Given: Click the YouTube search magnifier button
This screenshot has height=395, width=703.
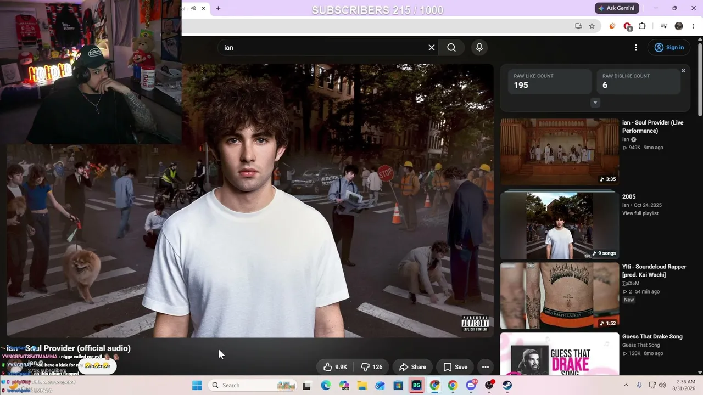Looking at the screenshot, I should (451, 48).
